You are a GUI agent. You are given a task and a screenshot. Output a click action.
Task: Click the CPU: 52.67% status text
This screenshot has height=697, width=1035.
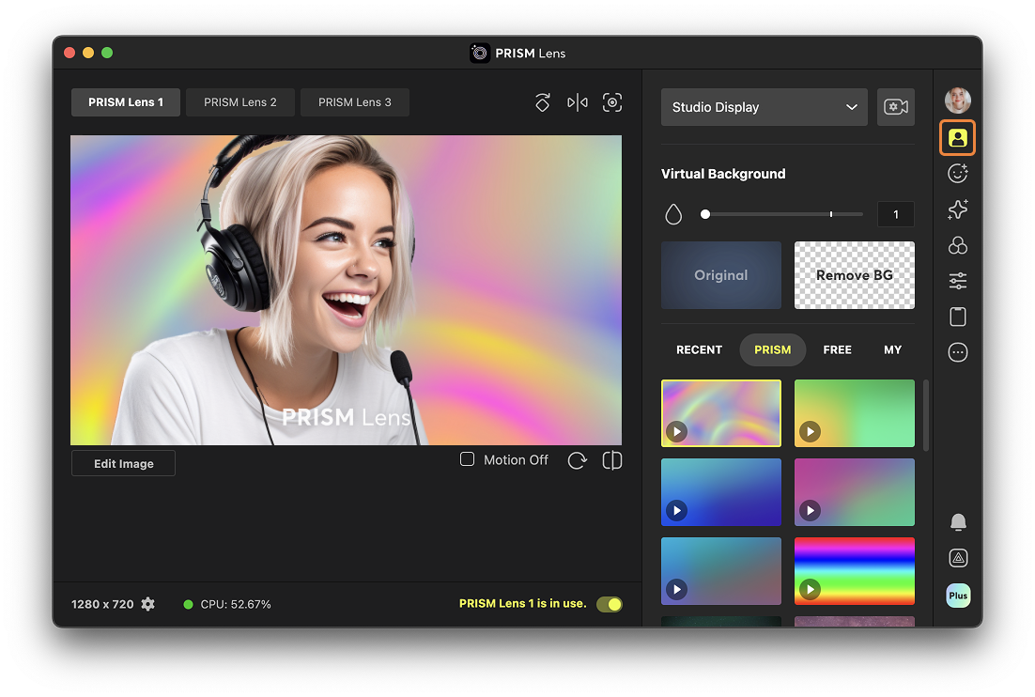click(x=236, y=604)
